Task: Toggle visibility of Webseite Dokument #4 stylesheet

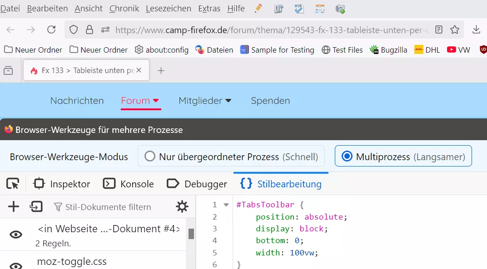Action: [16, 235]
